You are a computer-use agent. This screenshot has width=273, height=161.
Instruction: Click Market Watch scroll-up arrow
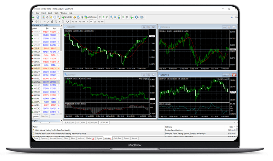pos(61,28)
